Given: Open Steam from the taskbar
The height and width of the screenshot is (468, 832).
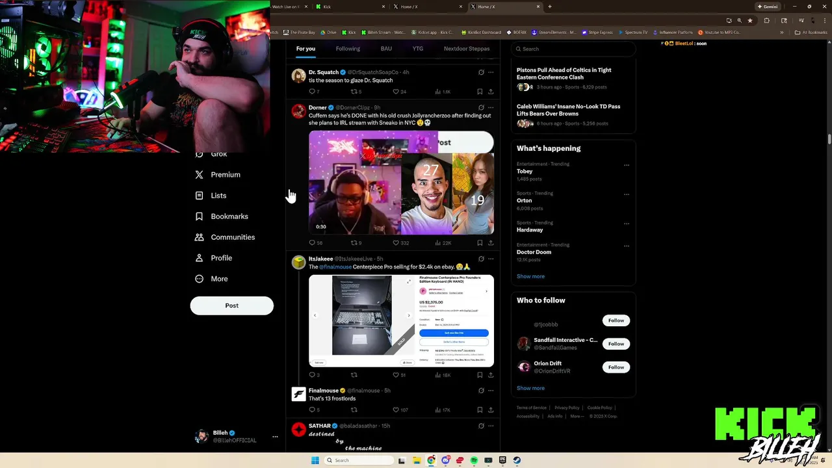Looking at the screenshot, I should click(517, 460).
